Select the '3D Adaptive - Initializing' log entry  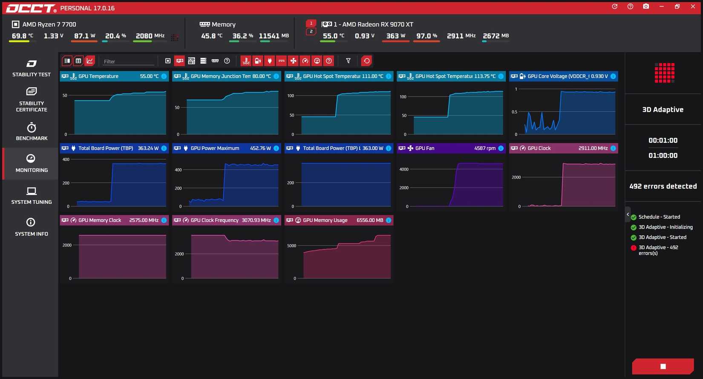click(x=662, y=227)
